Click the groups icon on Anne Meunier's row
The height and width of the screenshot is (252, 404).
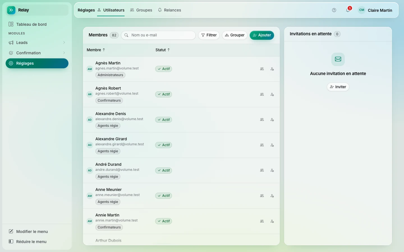262,196
